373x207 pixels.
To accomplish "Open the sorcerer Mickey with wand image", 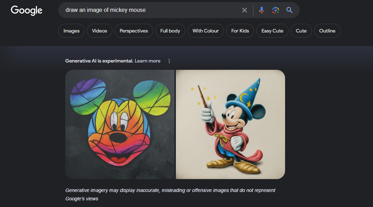I will point(230,124).
